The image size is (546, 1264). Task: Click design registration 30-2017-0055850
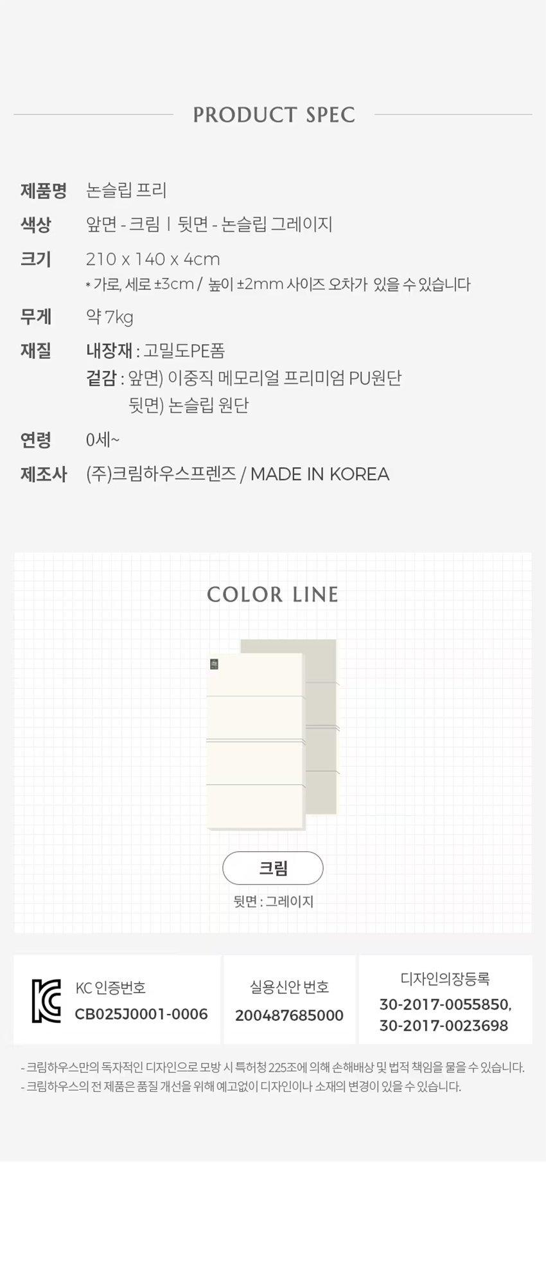tap(445, 1004)
